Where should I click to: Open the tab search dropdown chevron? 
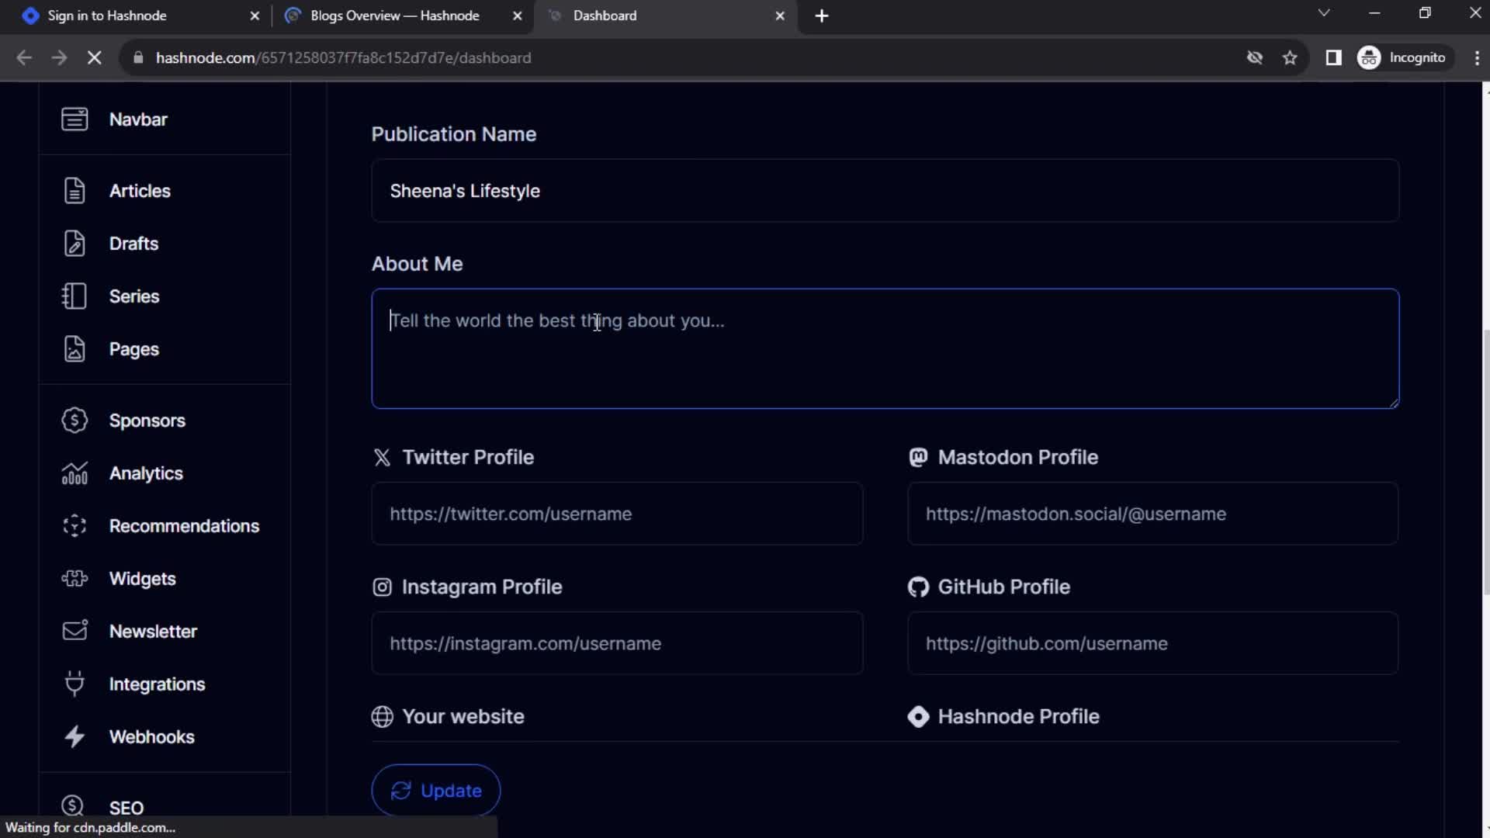pyautogui.click(x=1324, y=14)
